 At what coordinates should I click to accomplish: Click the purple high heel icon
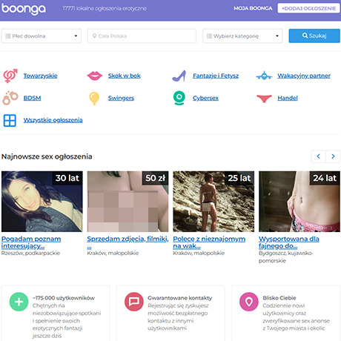tap(179, 76)
